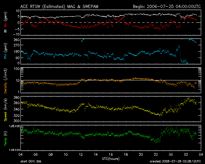Viewport: 205px width, 164px height.
Task: Click the "1" tick on Density axis
Action: pyautogui.click(x=19, y=92)
